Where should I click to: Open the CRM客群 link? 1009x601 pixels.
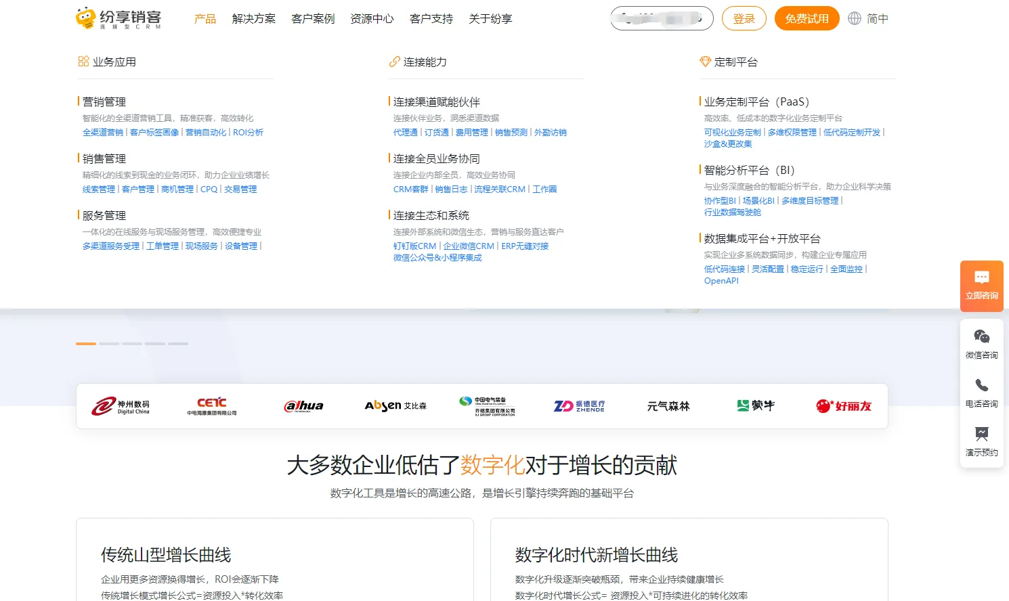pos(411,190)
